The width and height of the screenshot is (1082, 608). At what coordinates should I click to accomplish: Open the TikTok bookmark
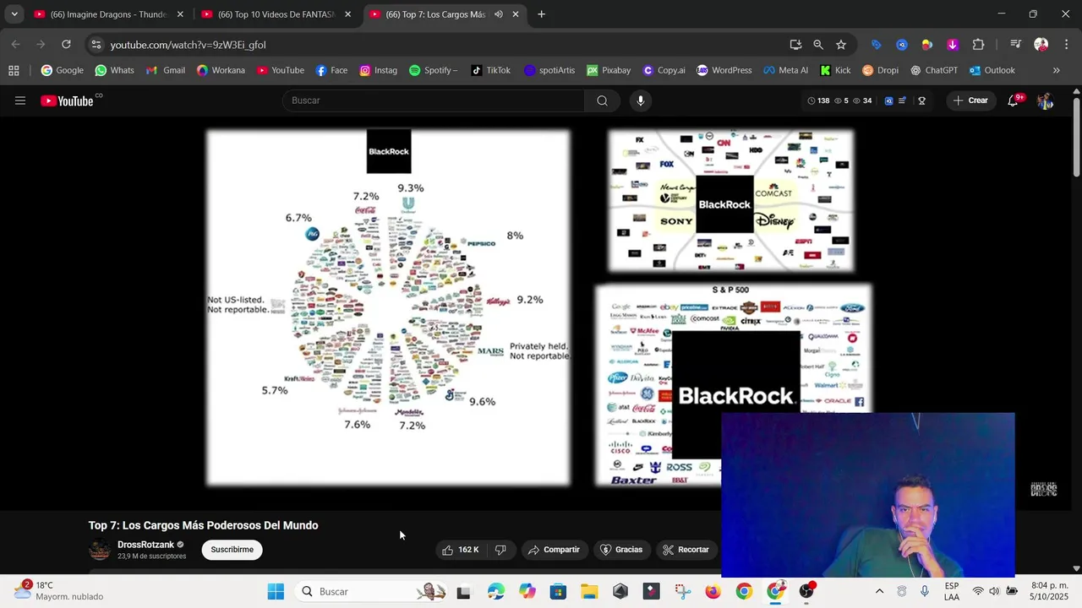(490, 70)
